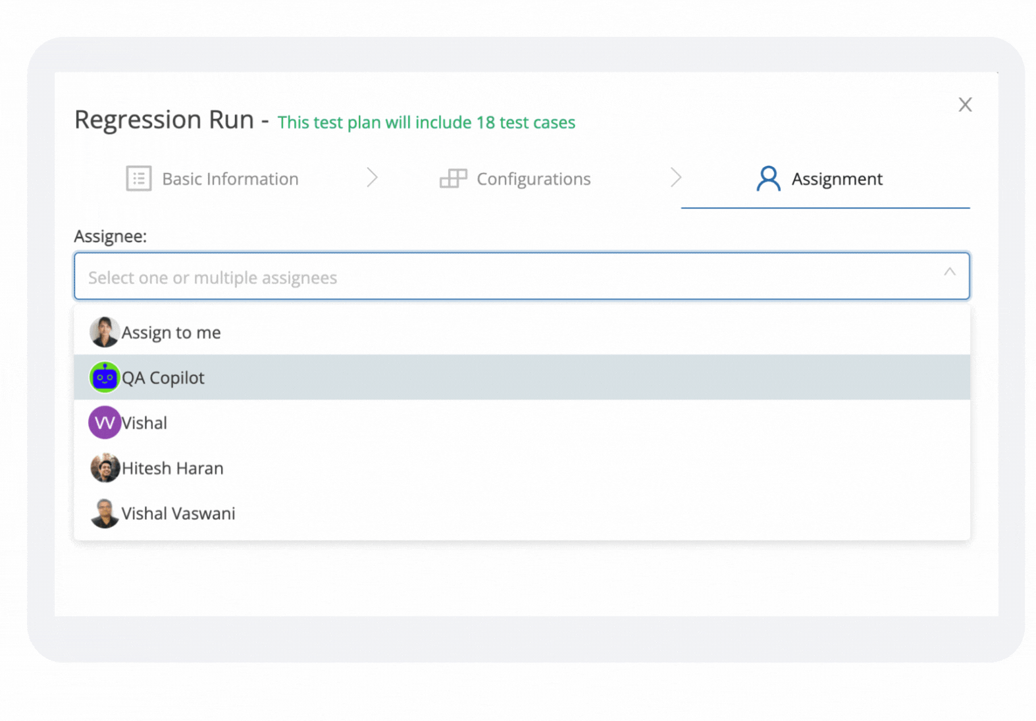Viewport: 1036px width, 721px height.
Task: Focus the assignee selection input field
Action: point(522,276)
